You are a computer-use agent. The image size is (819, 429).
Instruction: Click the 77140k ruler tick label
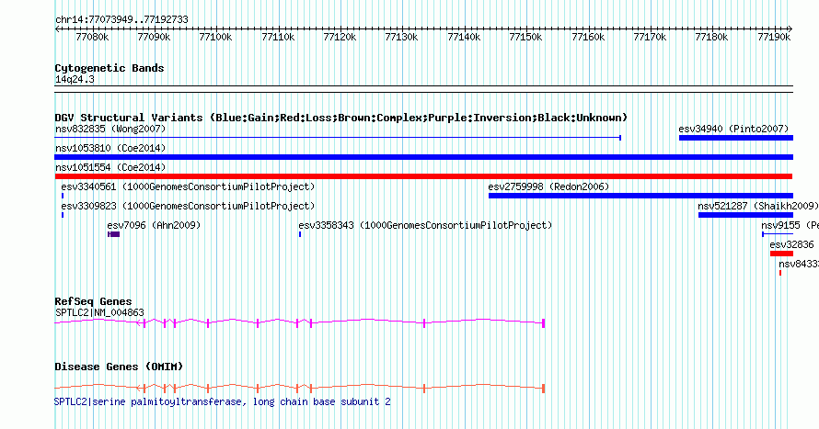tap(464, 37)
